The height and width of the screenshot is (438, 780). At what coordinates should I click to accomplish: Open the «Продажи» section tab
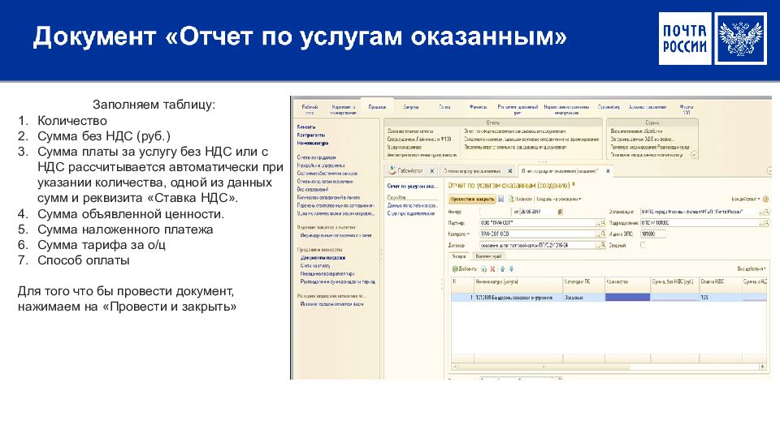pos(377,107)
